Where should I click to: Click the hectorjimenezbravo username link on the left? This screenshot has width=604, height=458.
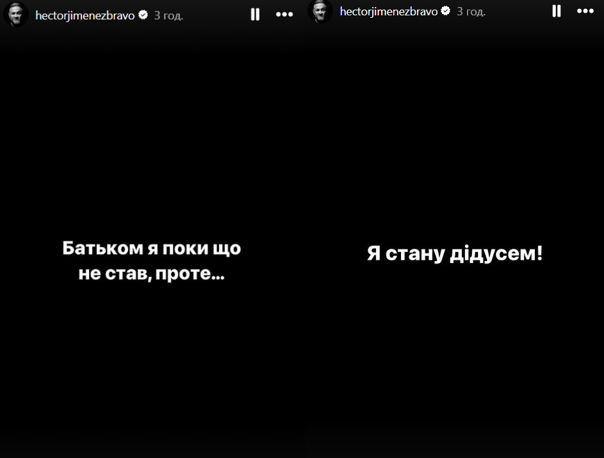[x=86, y=14]
